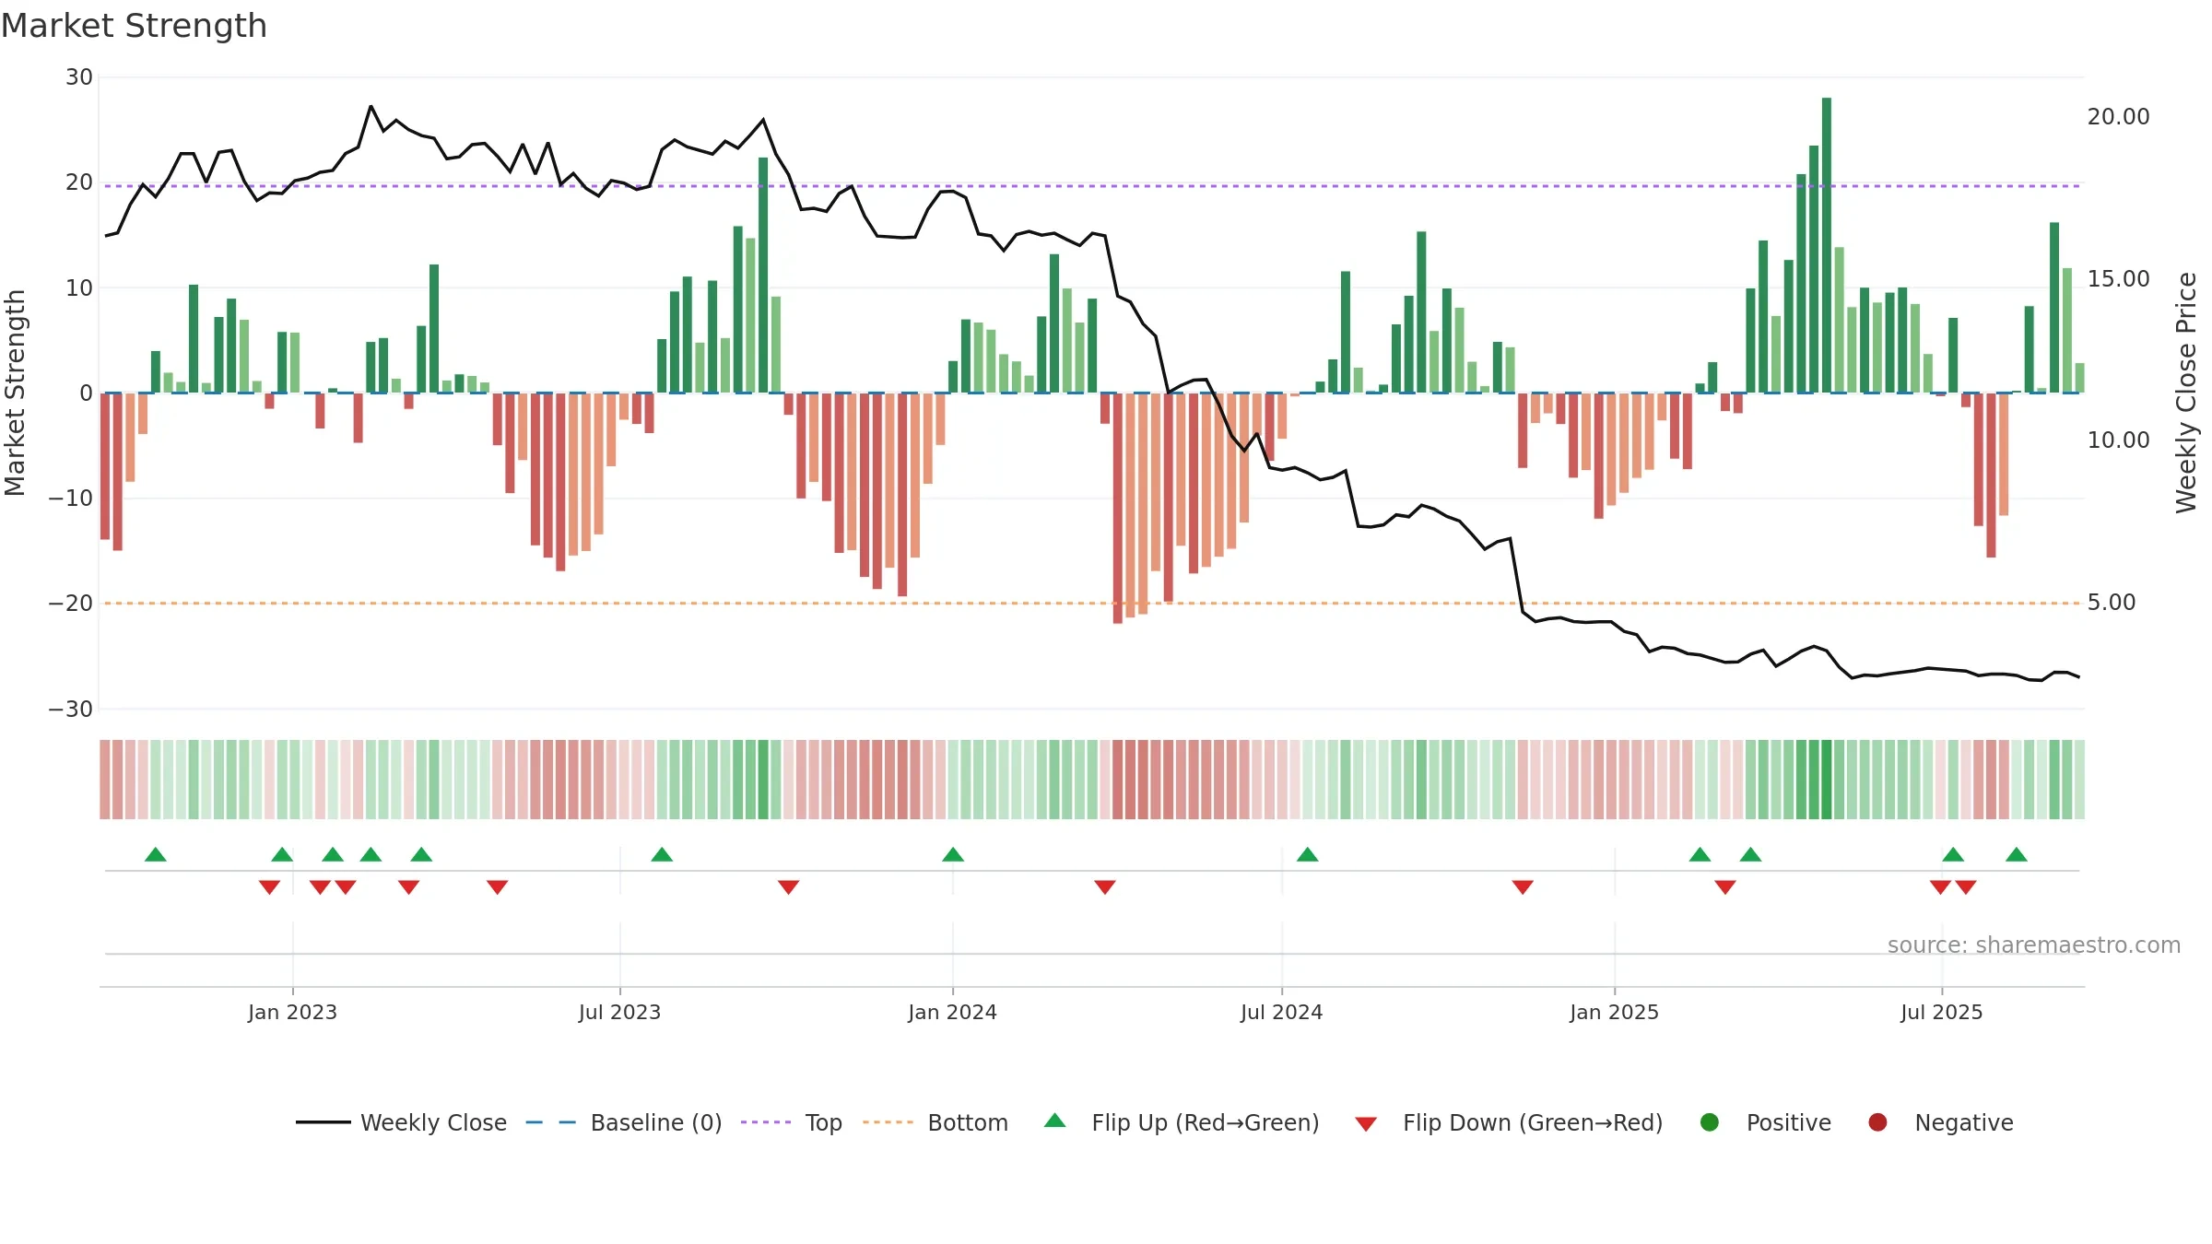
Task: Toggle the Positive legend label
Action: point(1789,1123)
